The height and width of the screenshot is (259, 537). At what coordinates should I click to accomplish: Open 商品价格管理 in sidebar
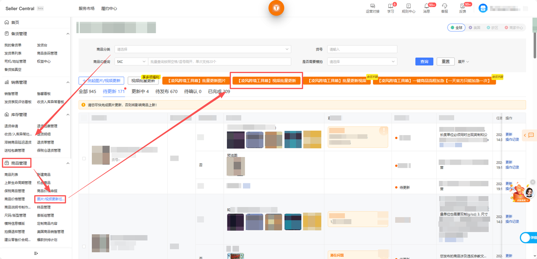pos(14,199)
